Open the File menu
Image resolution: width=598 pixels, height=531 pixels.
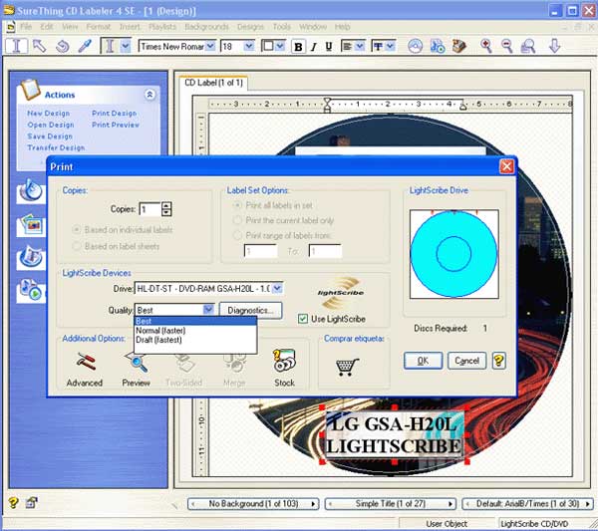click(26, 27)
